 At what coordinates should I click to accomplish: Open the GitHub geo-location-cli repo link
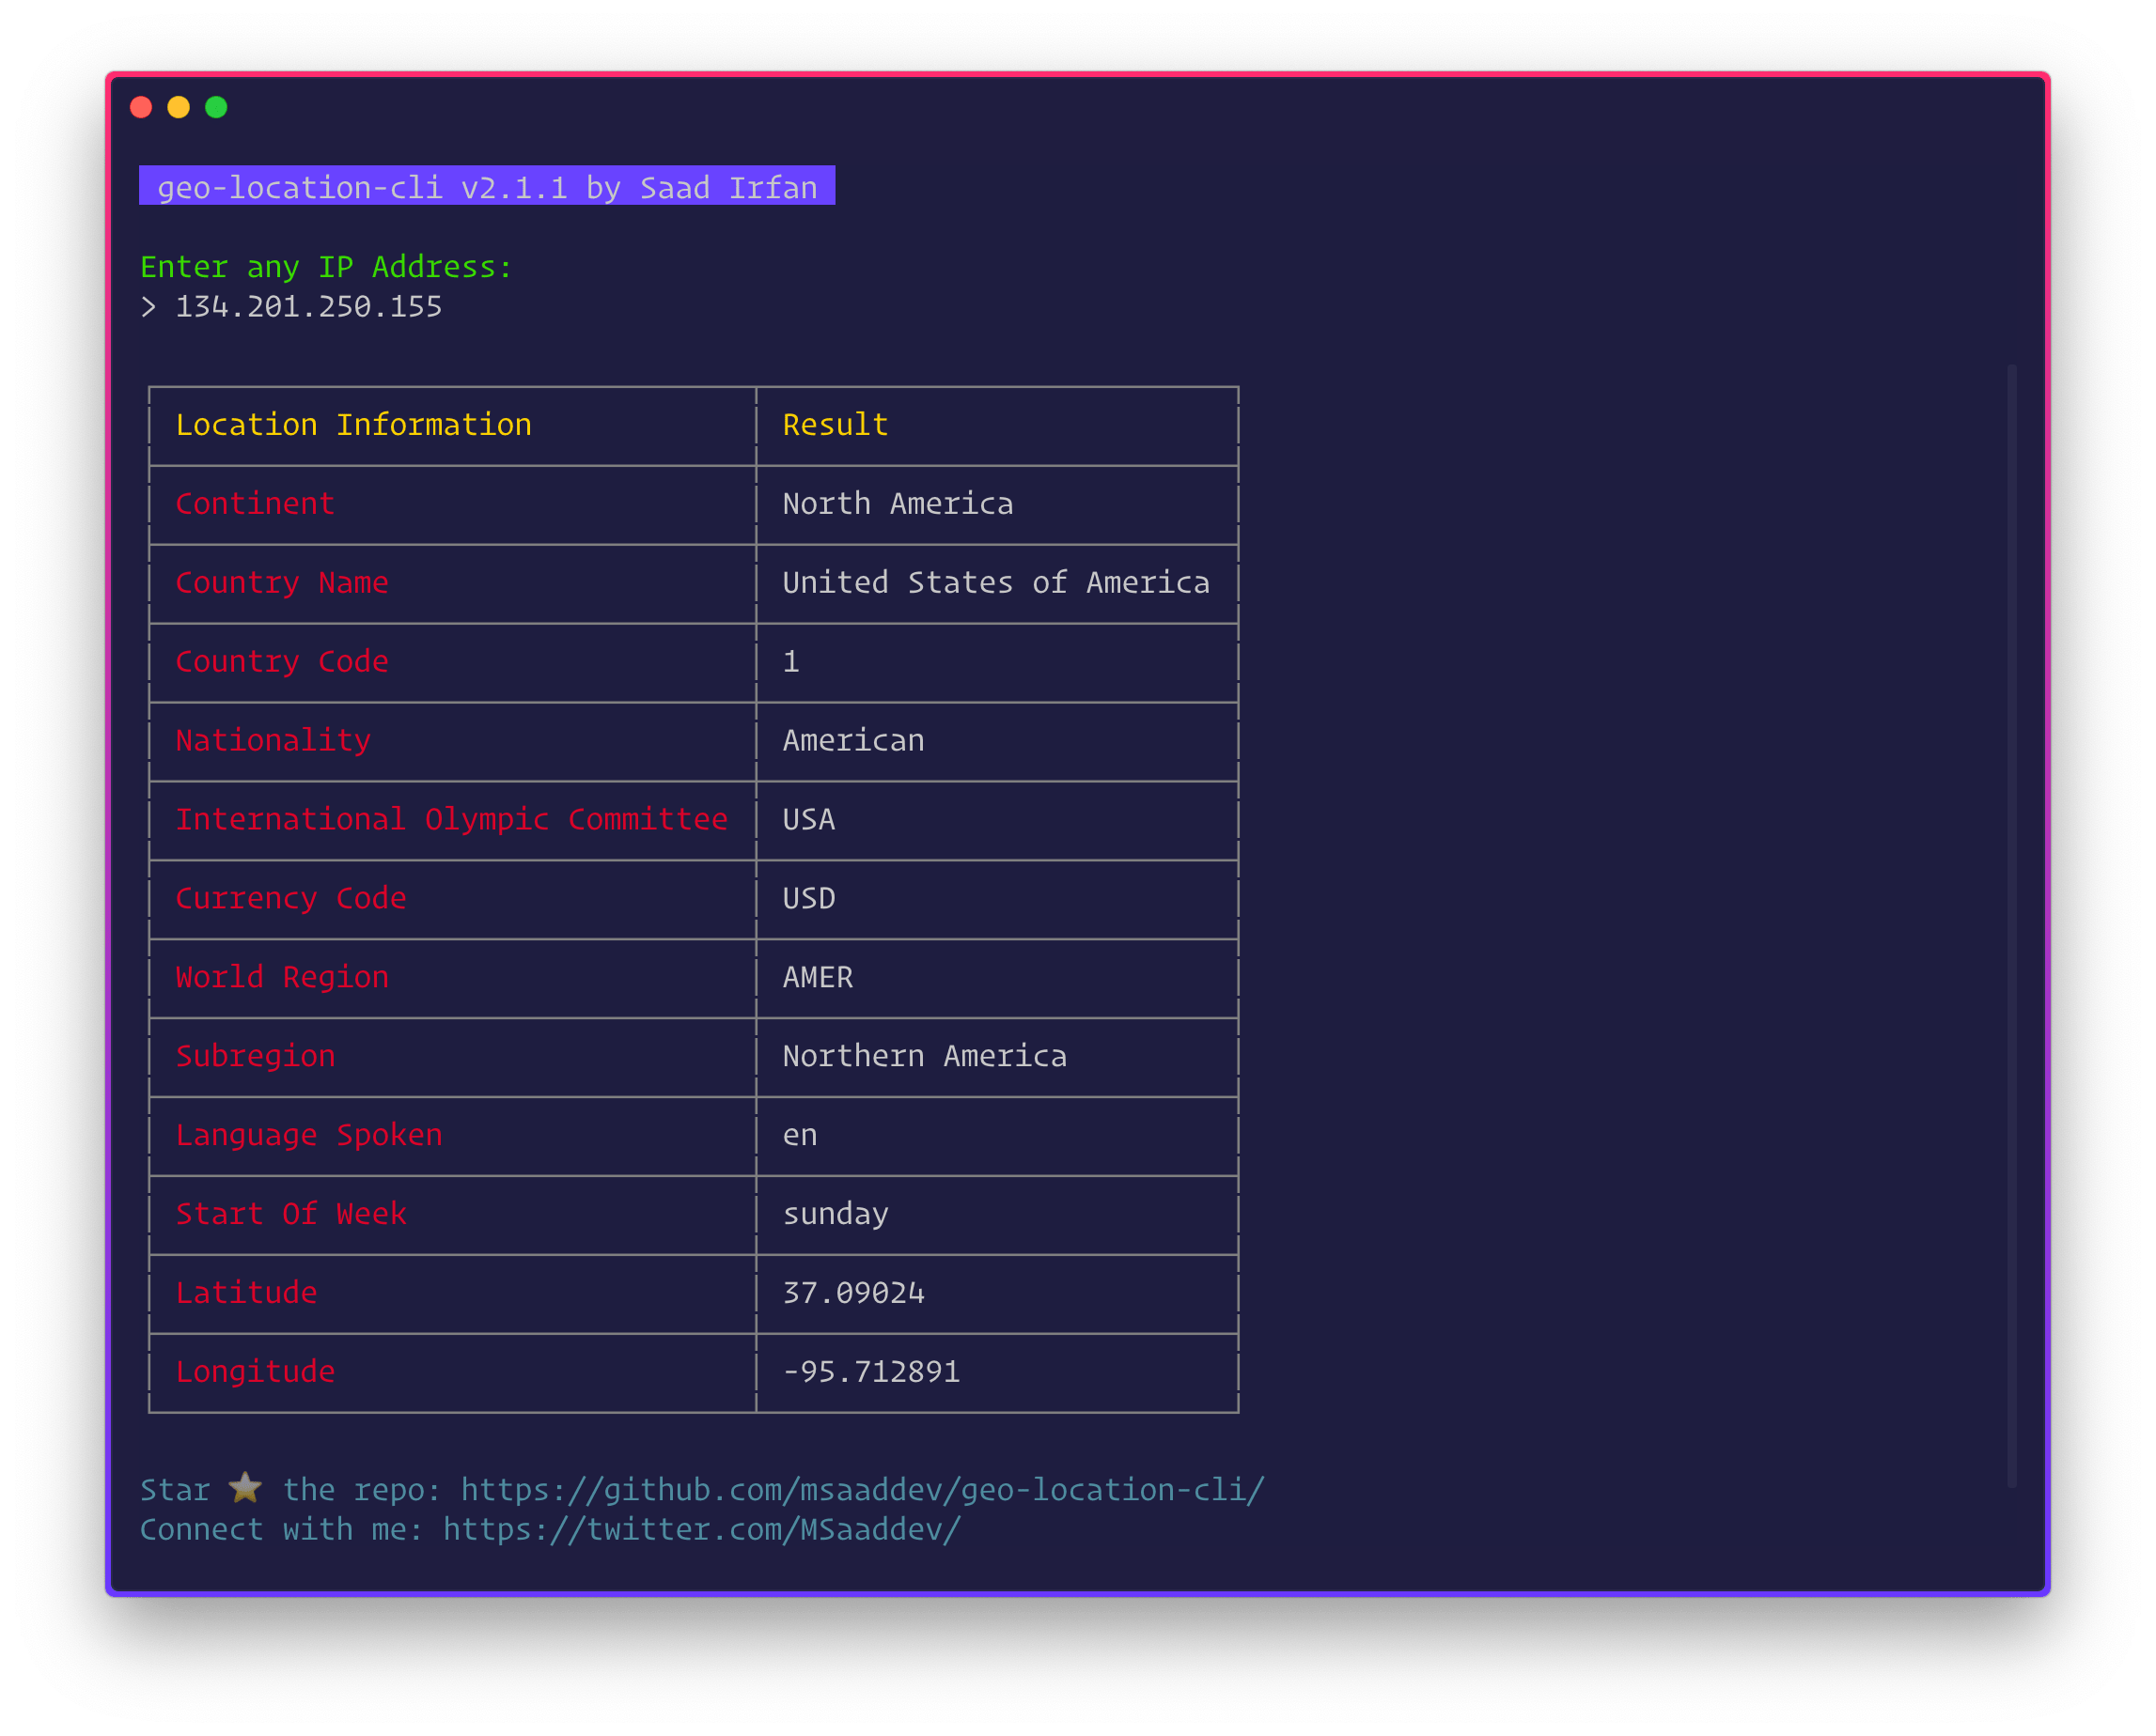click(863, 1490)
